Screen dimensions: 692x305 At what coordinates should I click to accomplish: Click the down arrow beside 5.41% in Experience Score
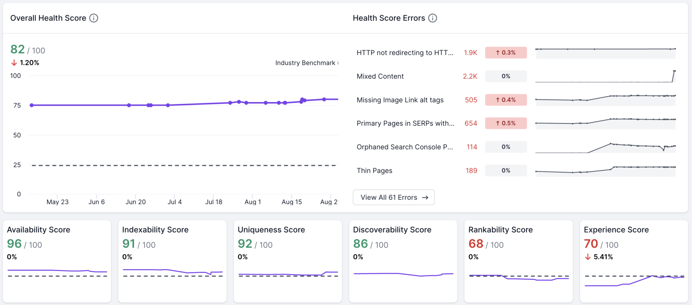(x=588, y=257)
